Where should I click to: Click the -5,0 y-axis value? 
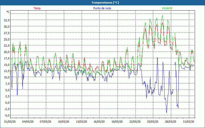pyautogui.click(x=7, y=115)
